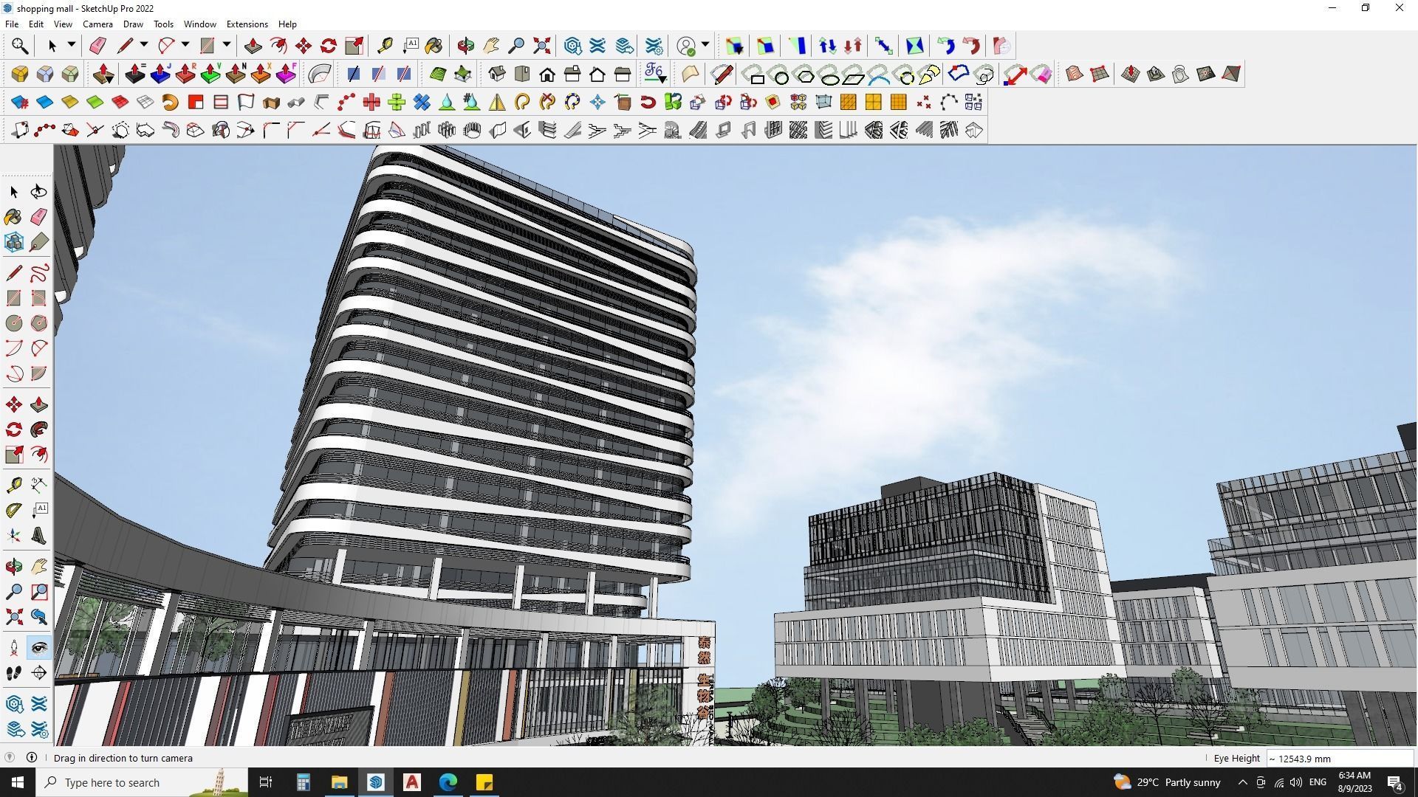Select the Eraser tool in top toolbar
Image resolution: width=1418 pixels, height=797 pixels.
pyautogui.click(x=97, y=46)
